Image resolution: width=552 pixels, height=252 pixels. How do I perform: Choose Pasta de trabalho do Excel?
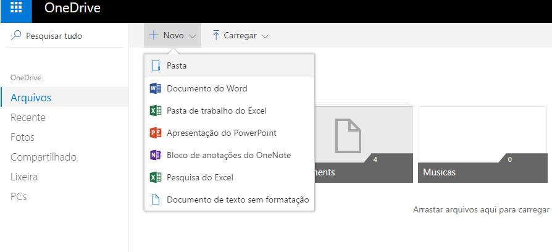tap(229, 111)
